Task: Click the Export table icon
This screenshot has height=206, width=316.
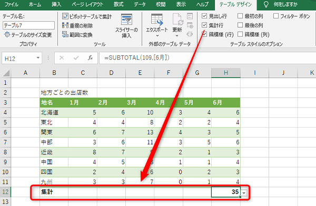Action: [x=157, y=19]
